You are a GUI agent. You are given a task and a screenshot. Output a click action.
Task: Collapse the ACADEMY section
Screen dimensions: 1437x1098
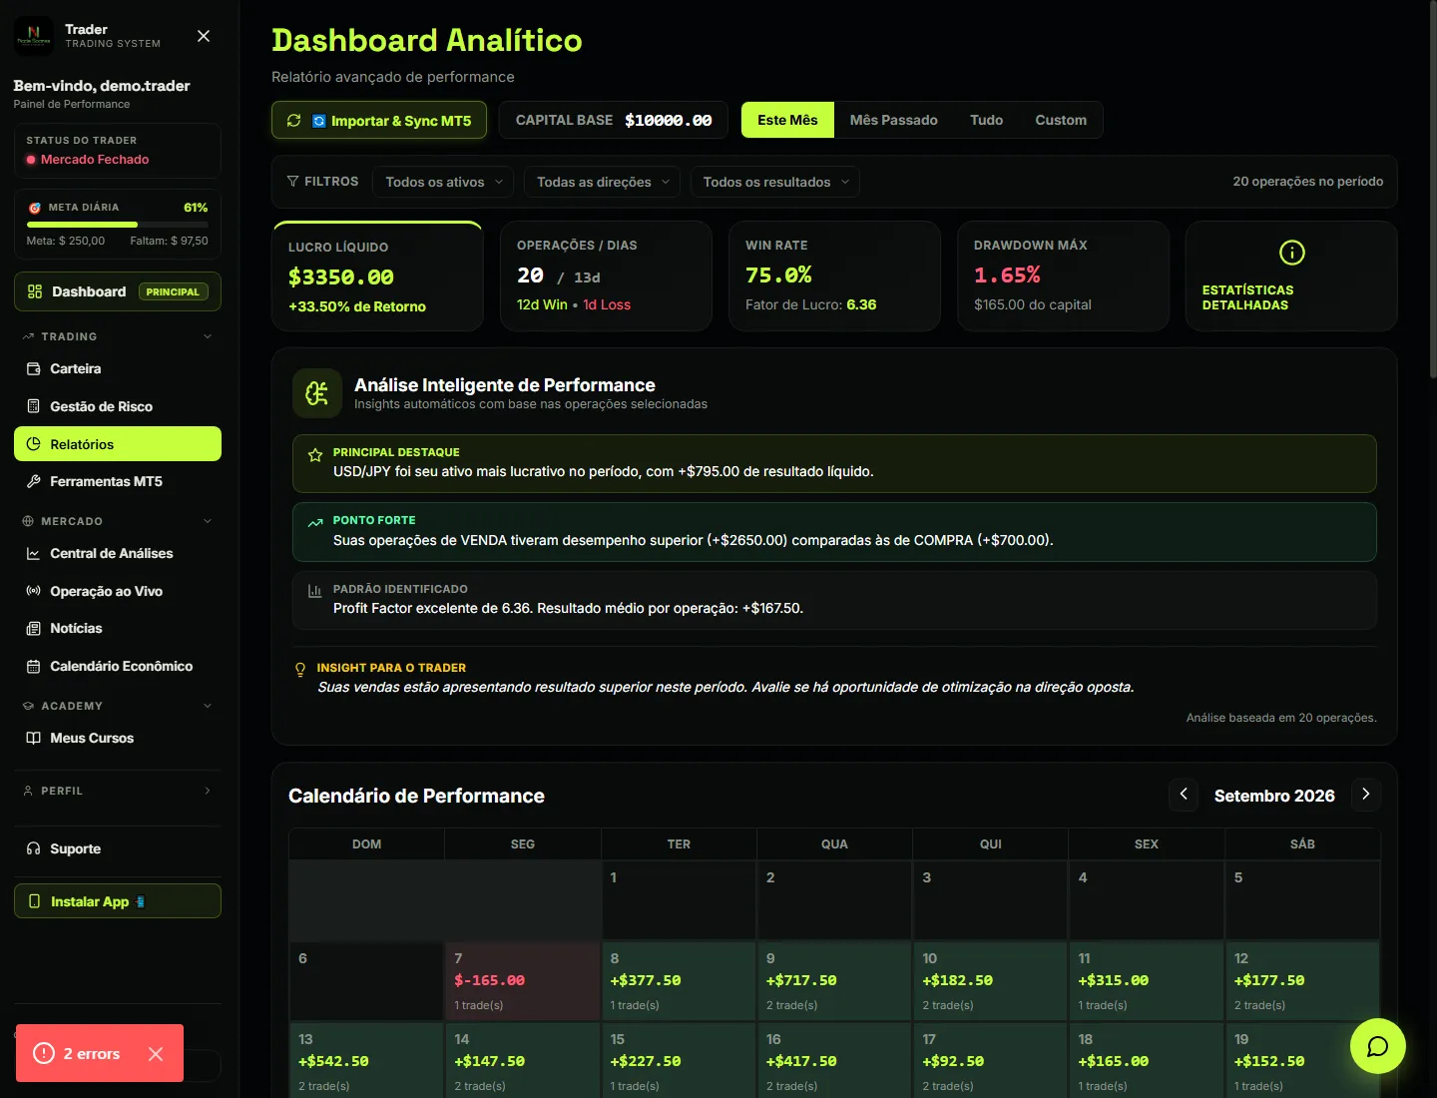coord(208,706)
